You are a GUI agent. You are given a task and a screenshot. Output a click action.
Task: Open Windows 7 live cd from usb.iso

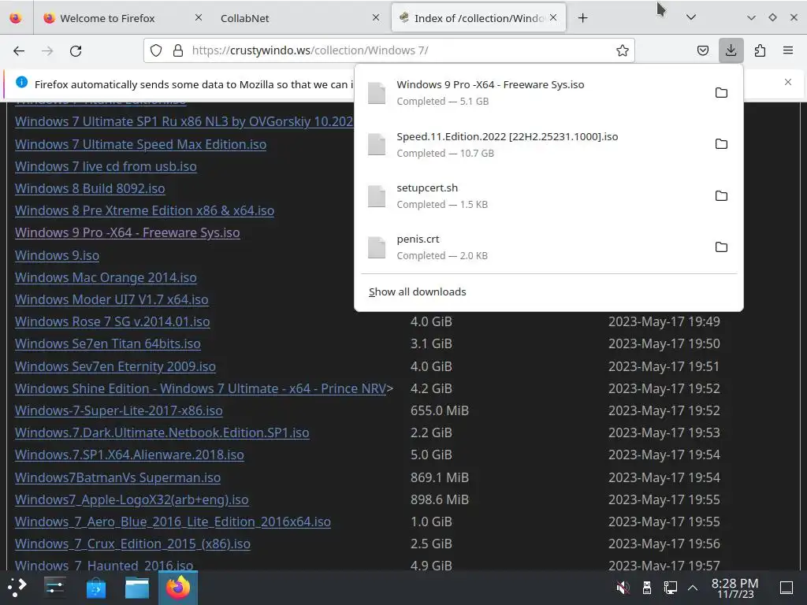pos(106,166)
